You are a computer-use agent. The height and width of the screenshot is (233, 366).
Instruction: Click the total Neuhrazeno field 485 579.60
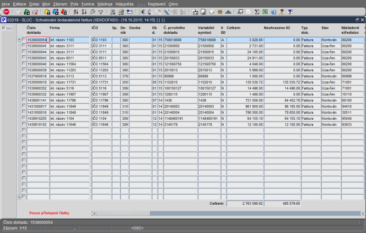coord(282,203)
